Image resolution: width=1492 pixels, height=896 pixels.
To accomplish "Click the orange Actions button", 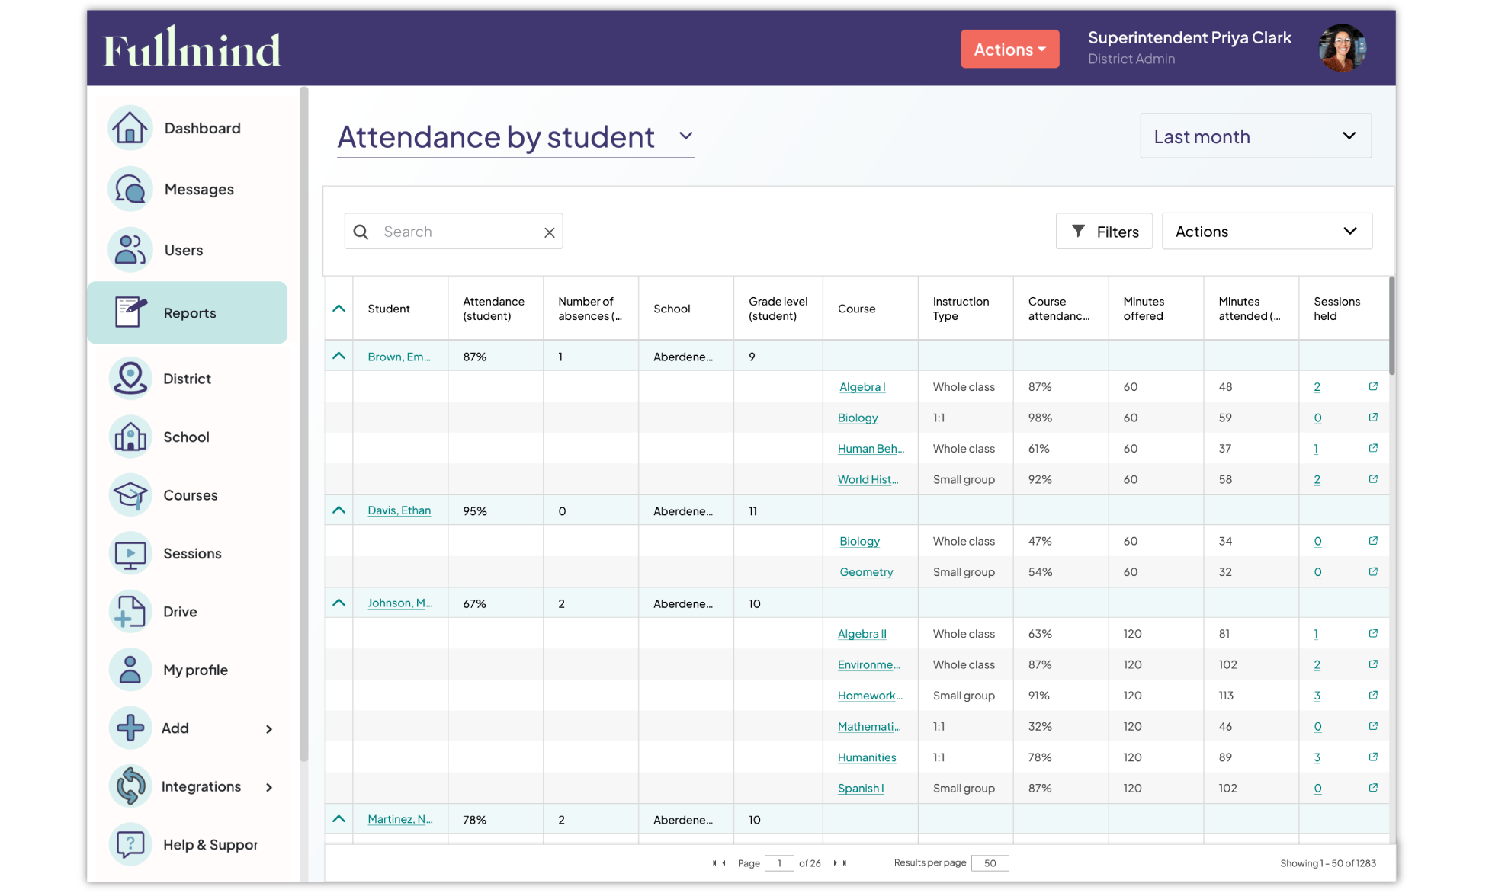I will [1009, 50].
